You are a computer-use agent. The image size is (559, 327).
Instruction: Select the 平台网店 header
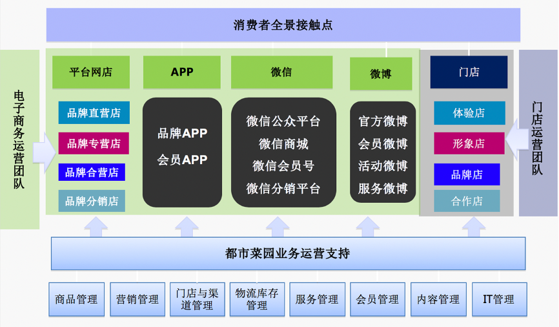pyautogui.click(x=91, y=72)
